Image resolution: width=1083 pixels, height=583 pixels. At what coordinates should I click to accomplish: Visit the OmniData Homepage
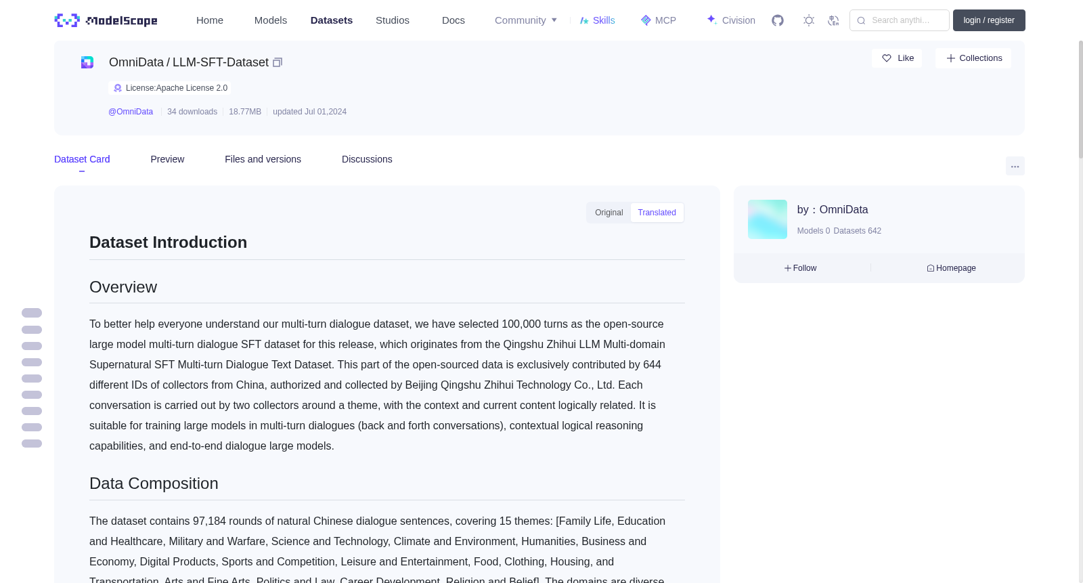(x=951, y=268)
